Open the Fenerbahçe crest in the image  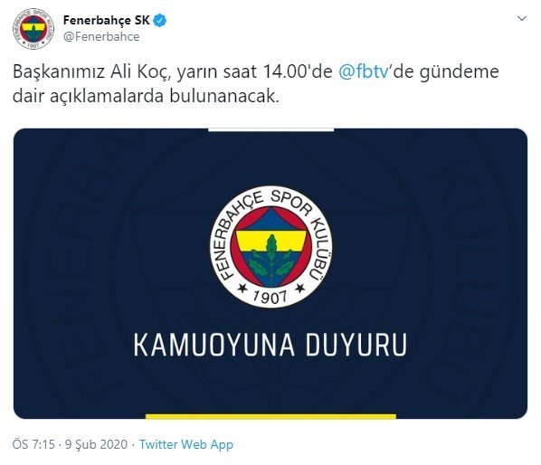click(271, 247)
